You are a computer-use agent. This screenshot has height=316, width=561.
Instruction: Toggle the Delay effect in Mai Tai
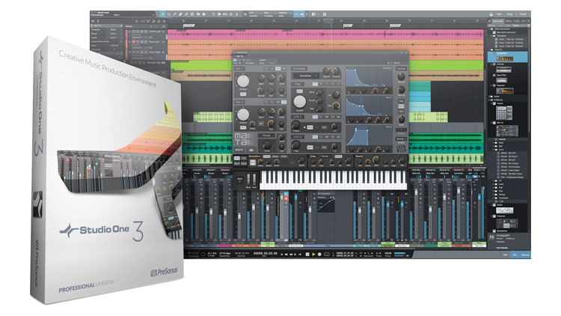313,157
